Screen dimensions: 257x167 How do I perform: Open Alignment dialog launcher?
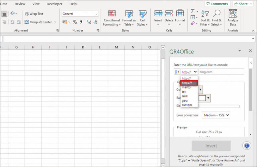[58, 30]
